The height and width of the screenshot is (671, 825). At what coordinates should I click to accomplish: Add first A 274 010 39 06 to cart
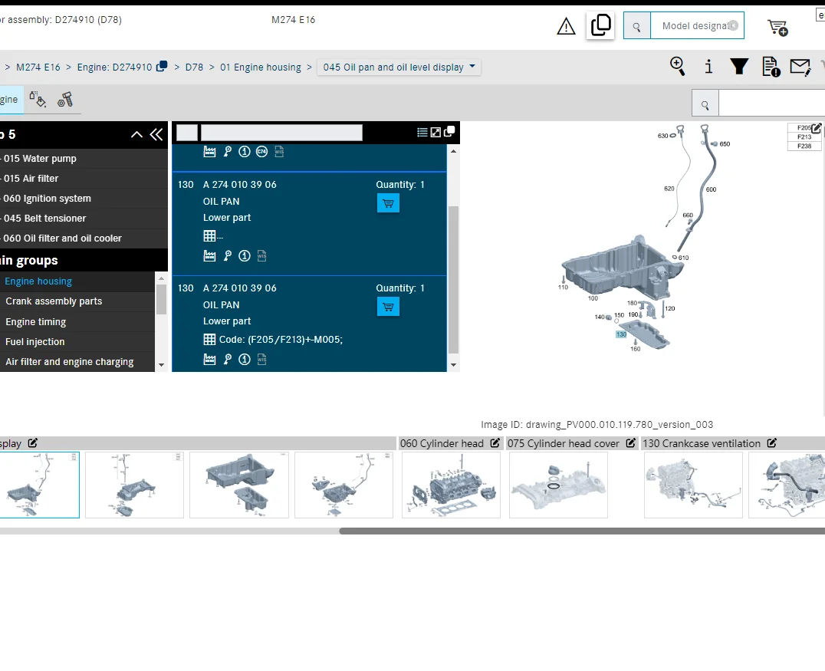[x=388, y=203]
